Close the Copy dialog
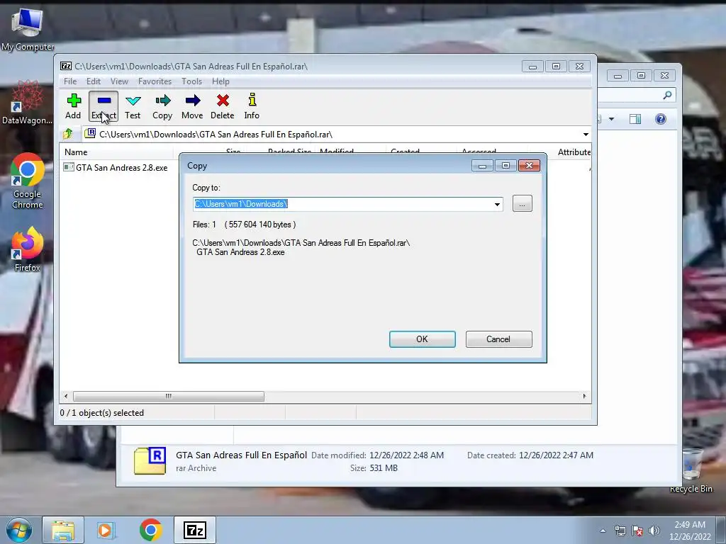726x544 pixels. 529,166
